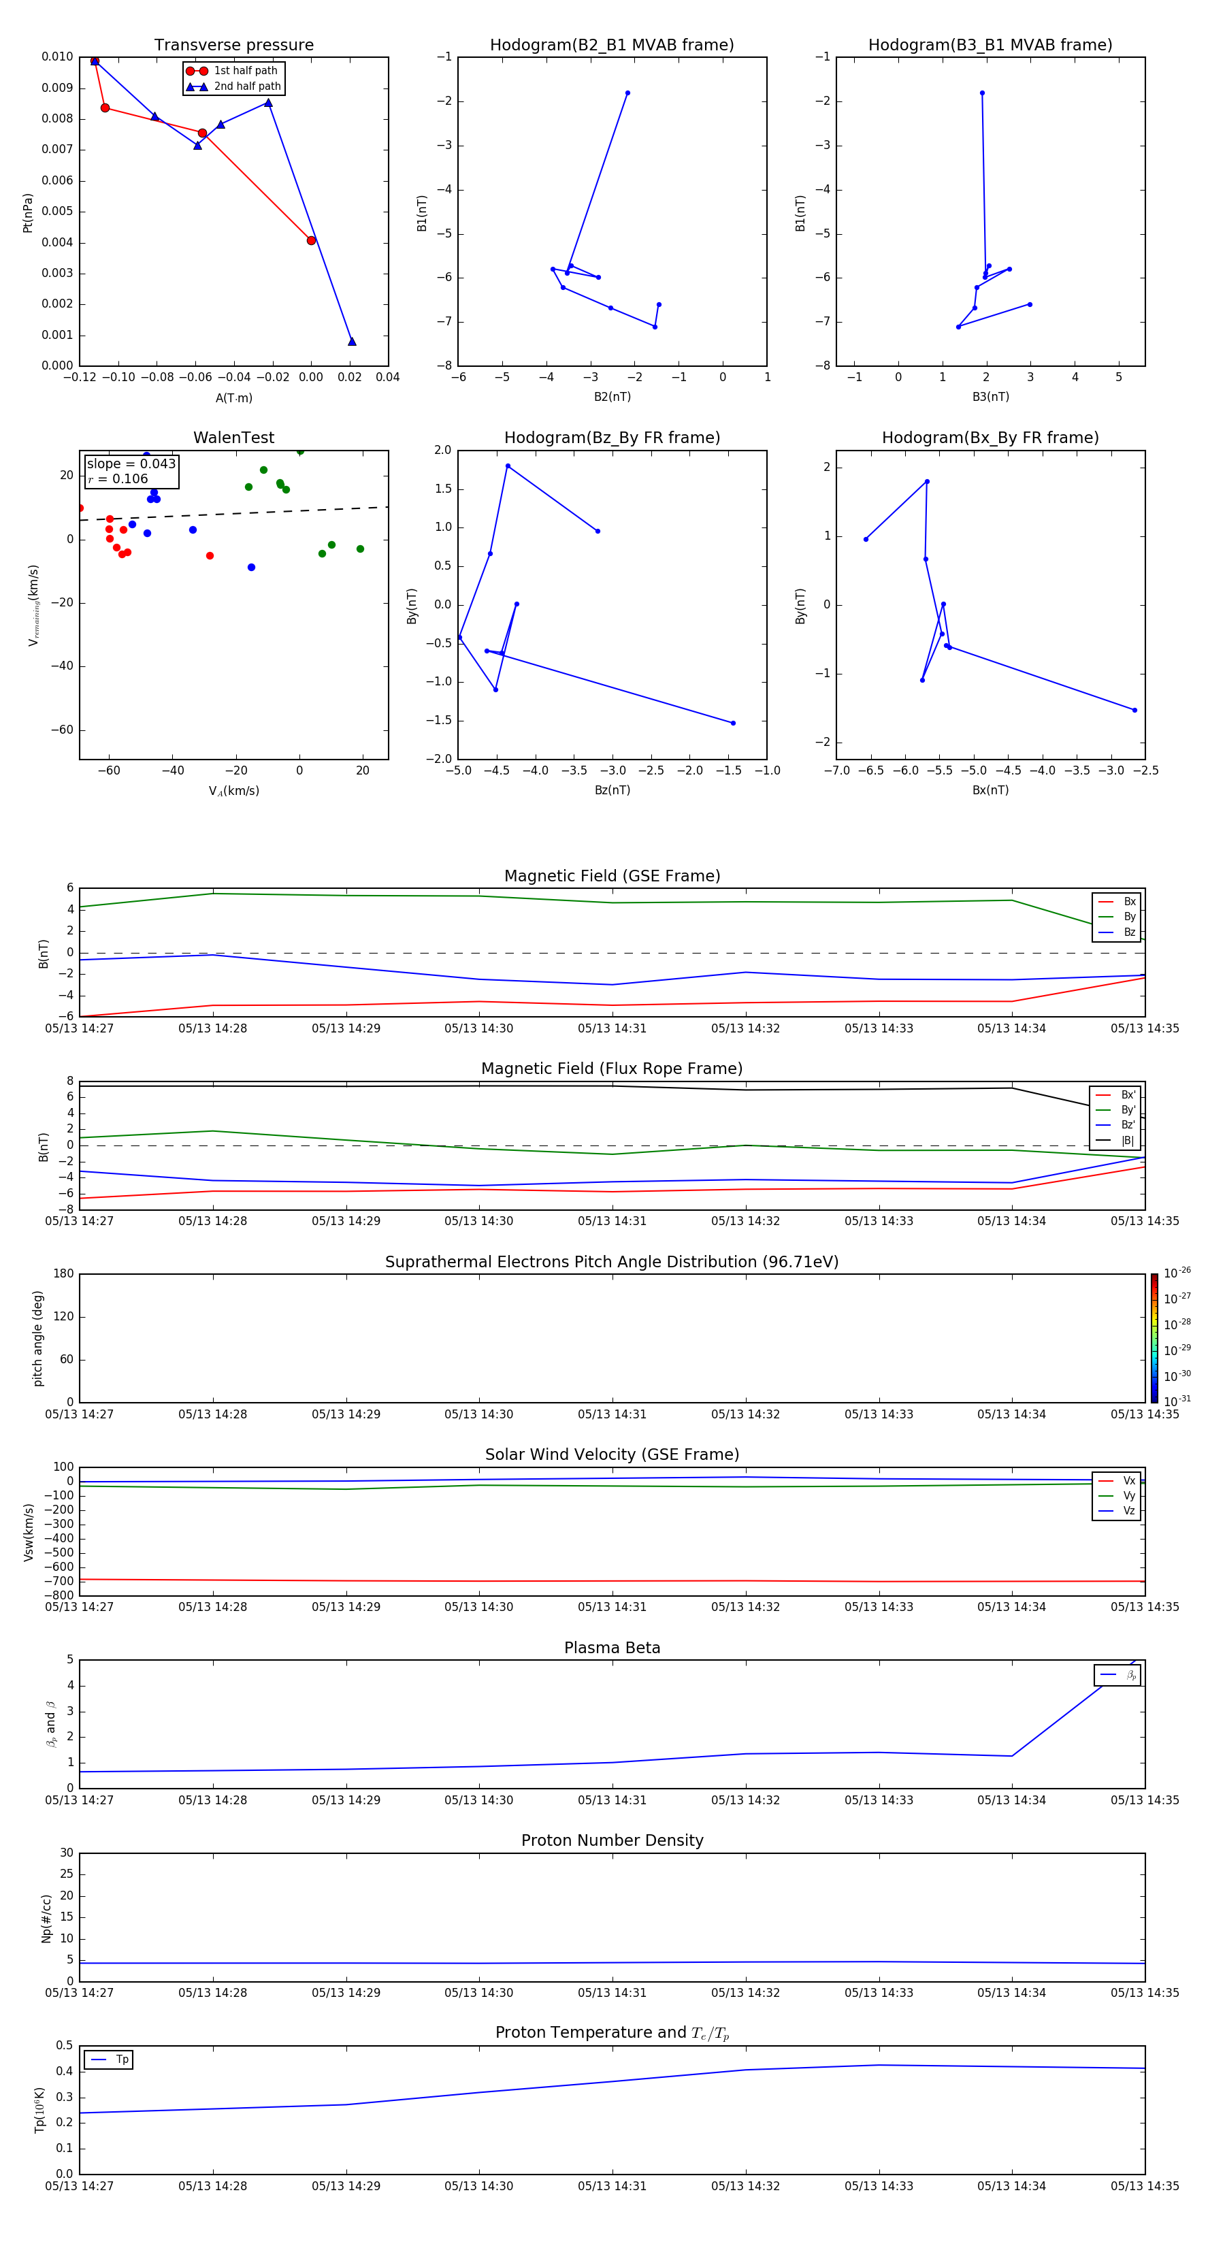
Task: Click the 'r = 0.106' annotation
Action: 118,478
